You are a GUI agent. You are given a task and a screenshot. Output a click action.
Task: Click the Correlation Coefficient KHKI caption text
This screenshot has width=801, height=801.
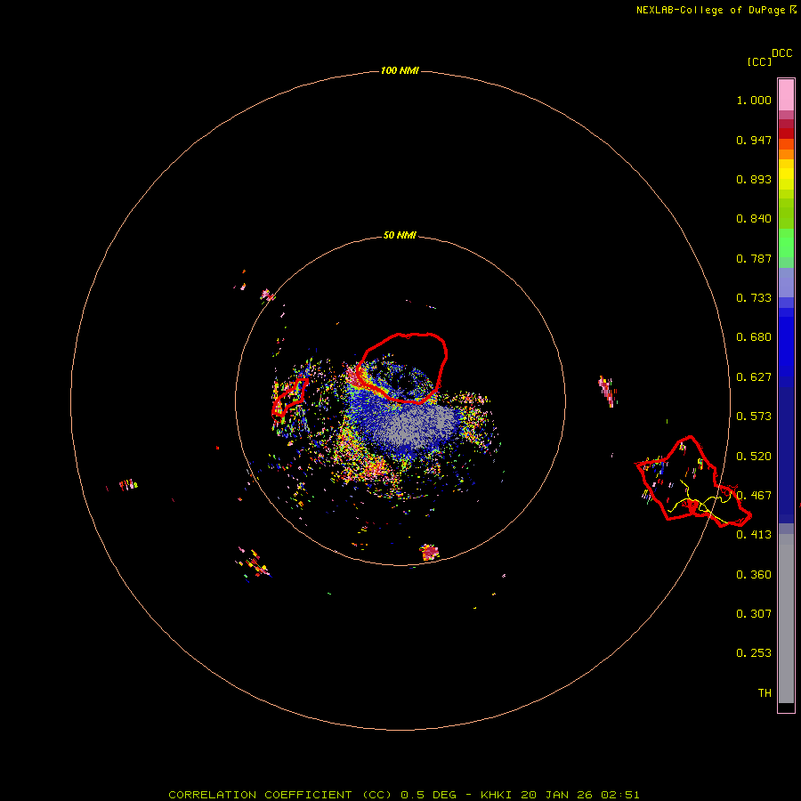coord(403,795)
